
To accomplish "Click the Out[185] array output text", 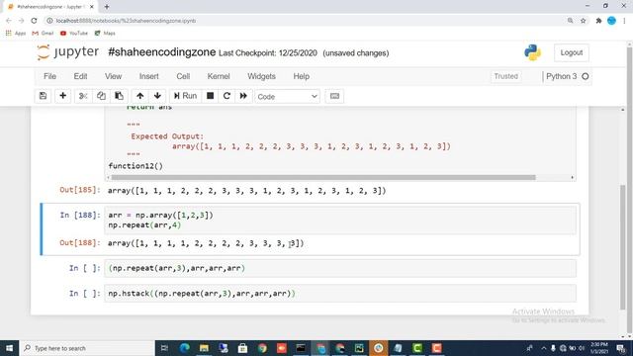I will pos(246,191).
